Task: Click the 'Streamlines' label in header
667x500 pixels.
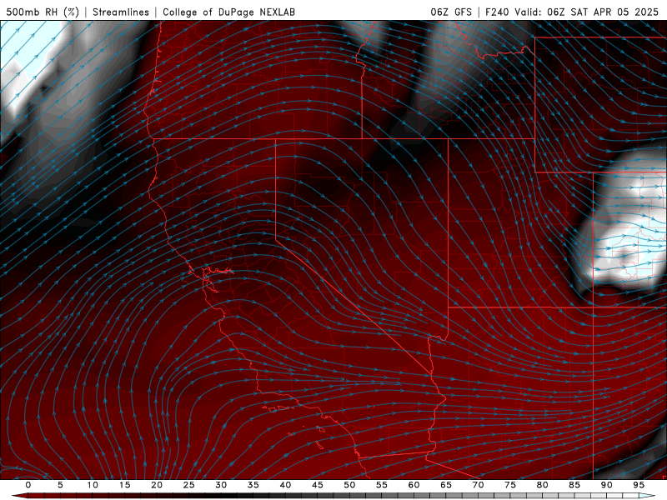Action: (121, 12)
